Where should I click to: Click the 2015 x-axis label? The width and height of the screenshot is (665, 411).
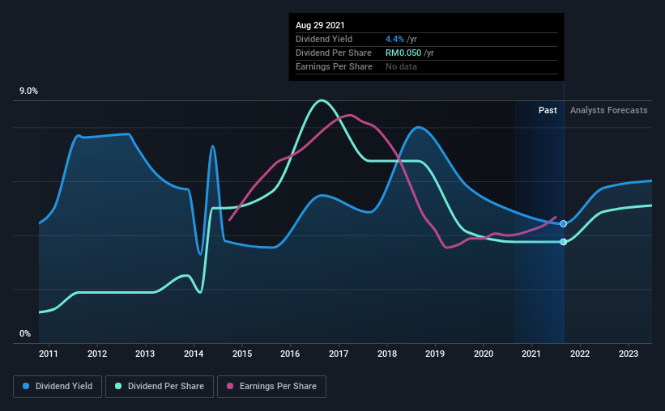(x=242, y=354)
